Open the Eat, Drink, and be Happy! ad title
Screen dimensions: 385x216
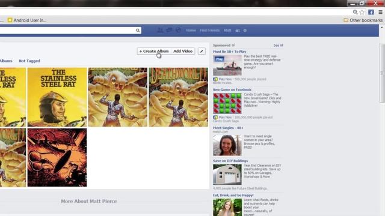233,195
